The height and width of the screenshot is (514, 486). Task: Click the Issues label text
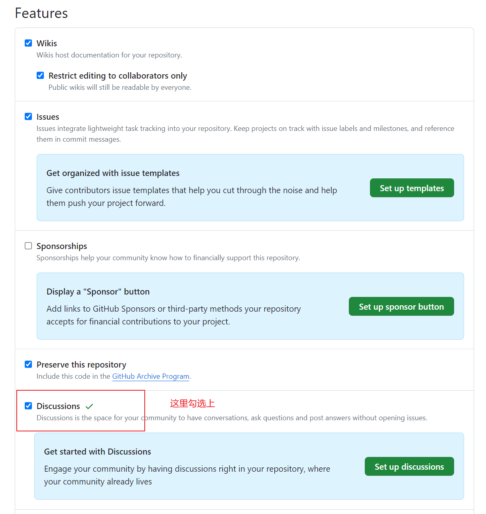point(48,117)
